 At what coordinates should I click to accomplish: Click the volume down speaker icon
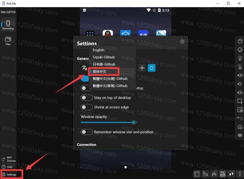240,84
